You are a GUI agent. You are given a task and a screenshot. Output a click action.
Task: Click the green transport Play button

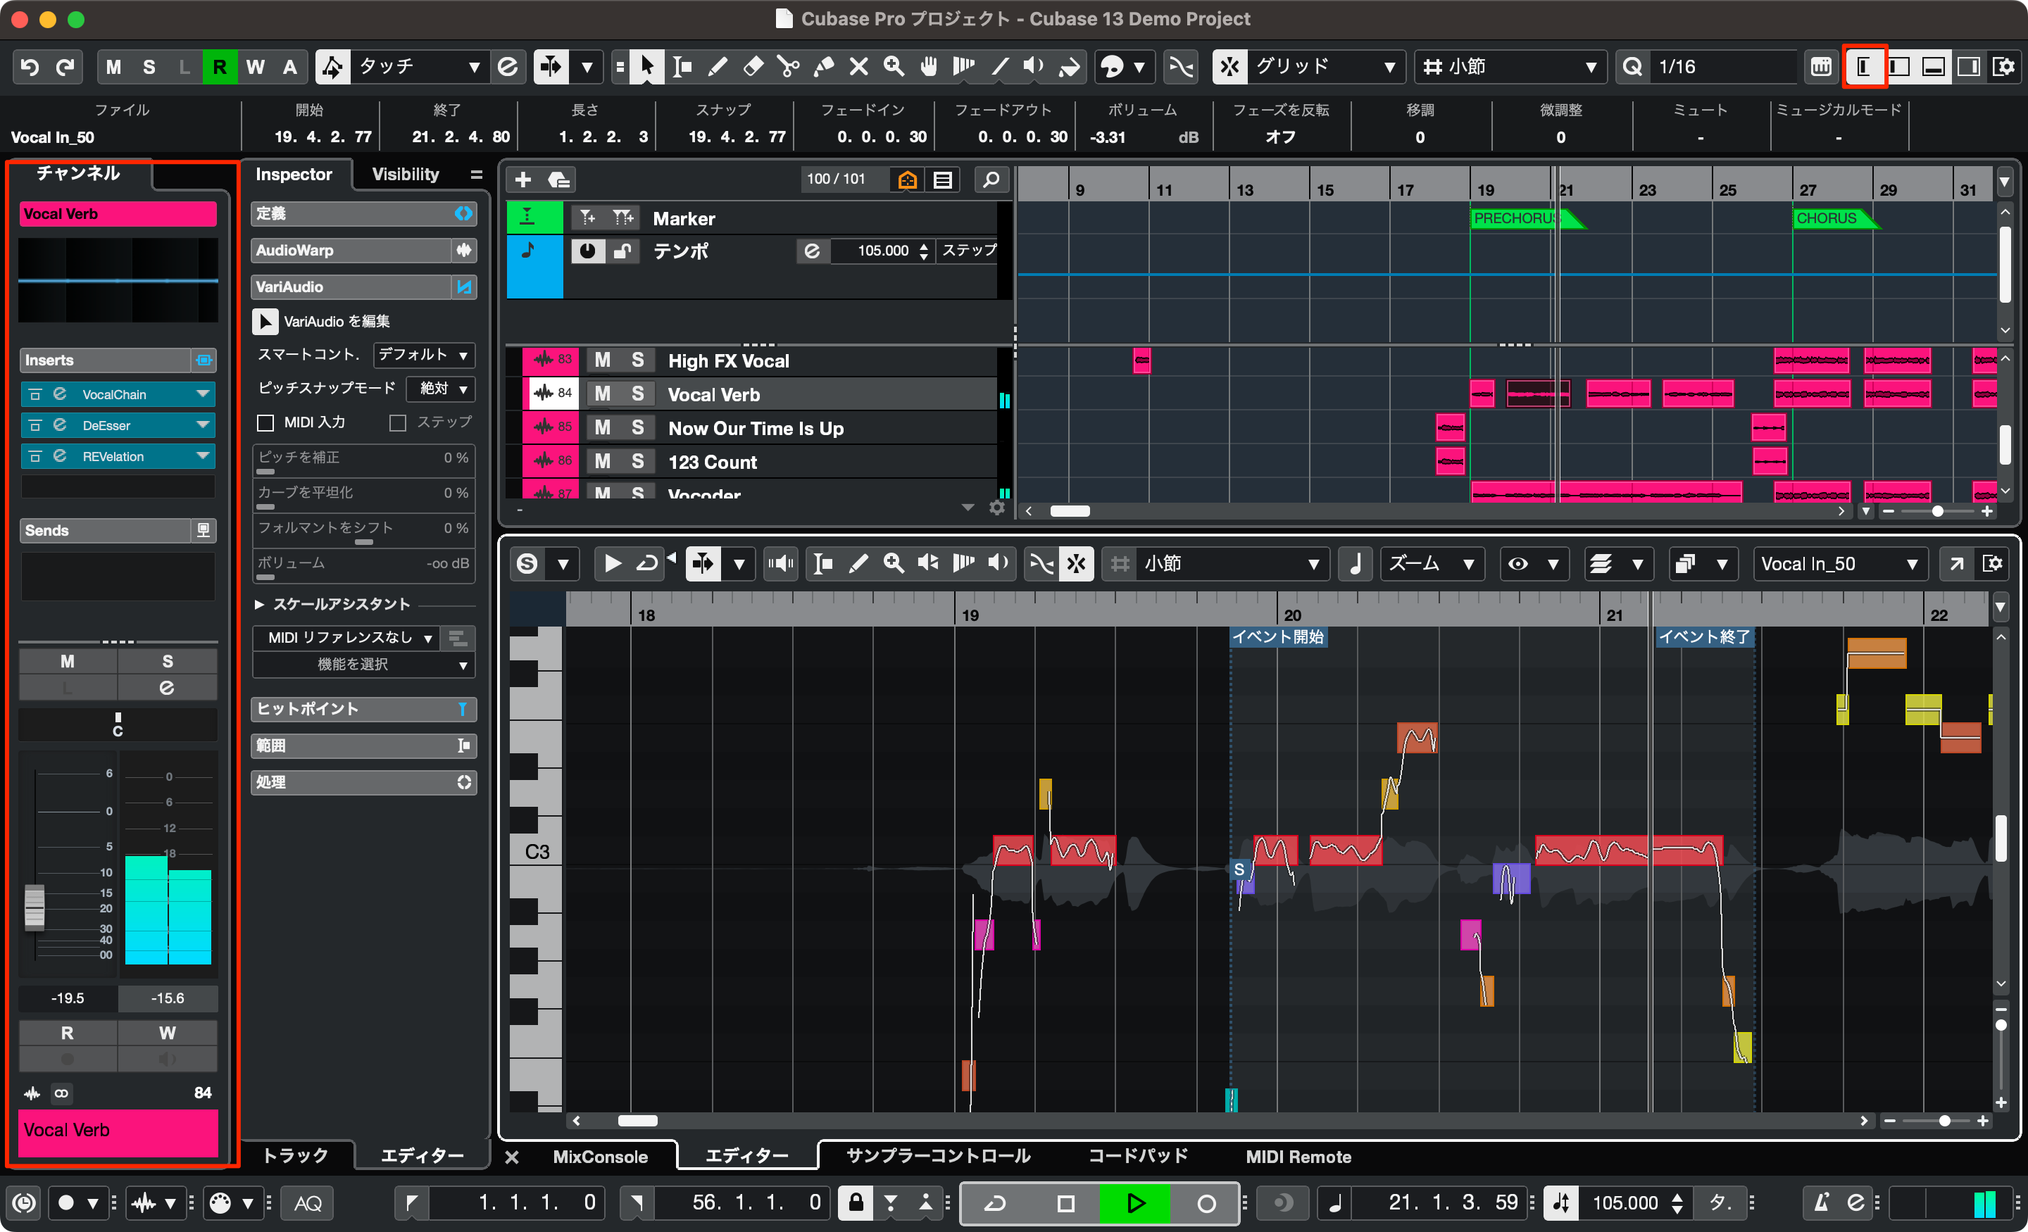pyautogui.click(x=1136, y=1203)
